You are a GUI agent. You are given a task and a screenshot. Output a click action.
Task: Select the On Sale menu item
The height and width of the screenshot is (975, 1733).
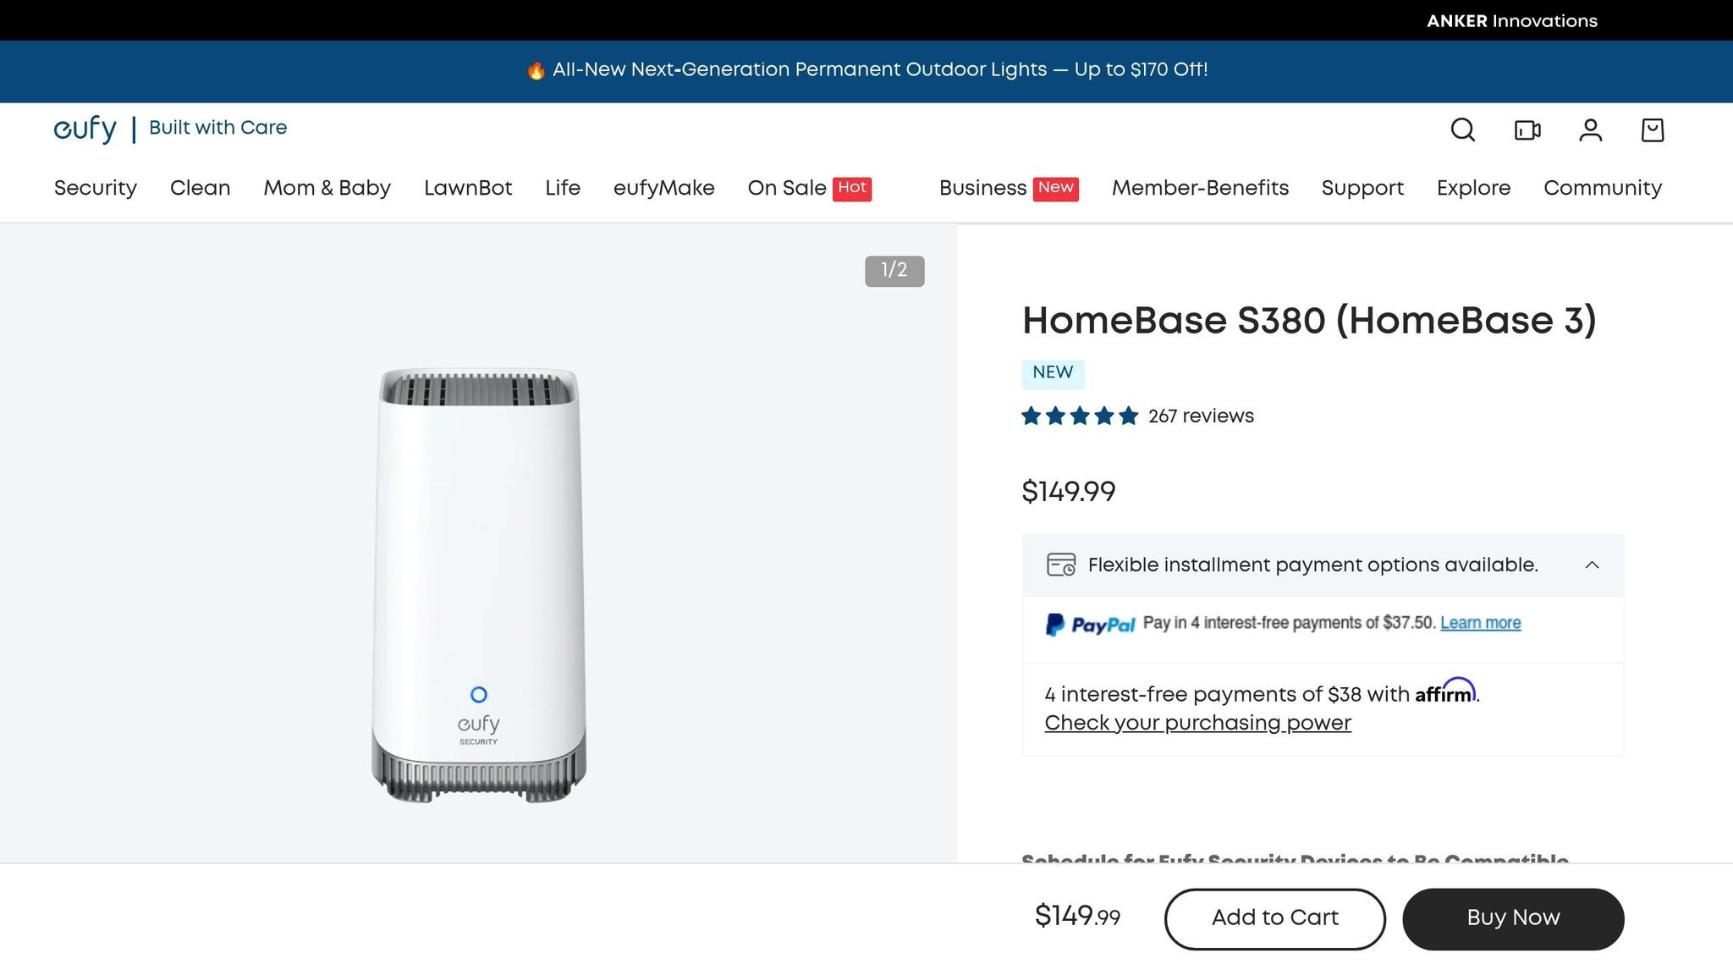coord(787,188)
